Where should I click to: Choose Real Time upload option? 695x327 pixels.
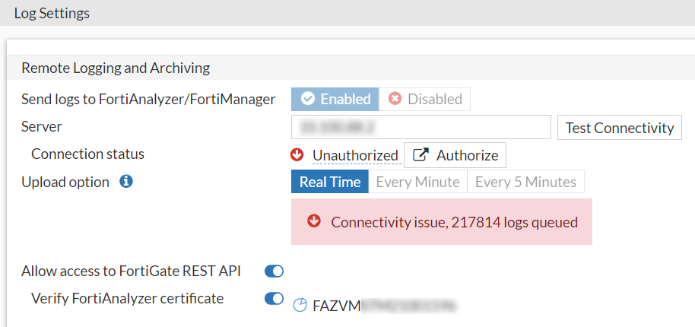330,182
